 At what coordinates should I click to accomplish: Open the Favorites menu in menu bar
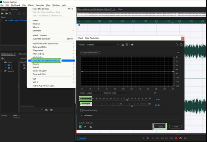[x=40, y=5]
